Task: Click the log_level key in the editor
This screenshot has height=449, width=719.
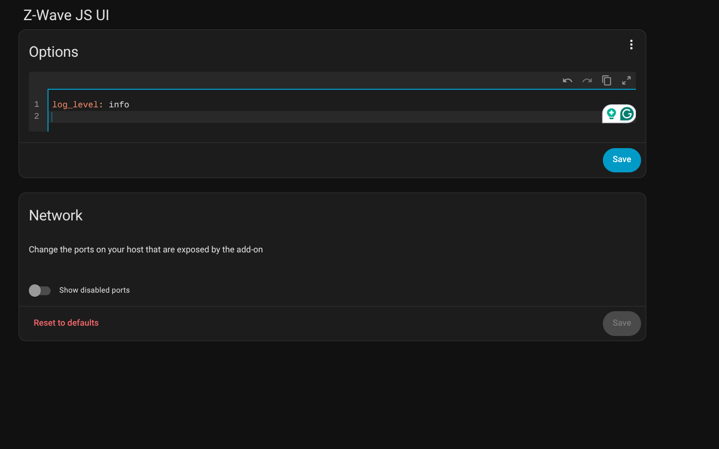Action: pos(75,105)
